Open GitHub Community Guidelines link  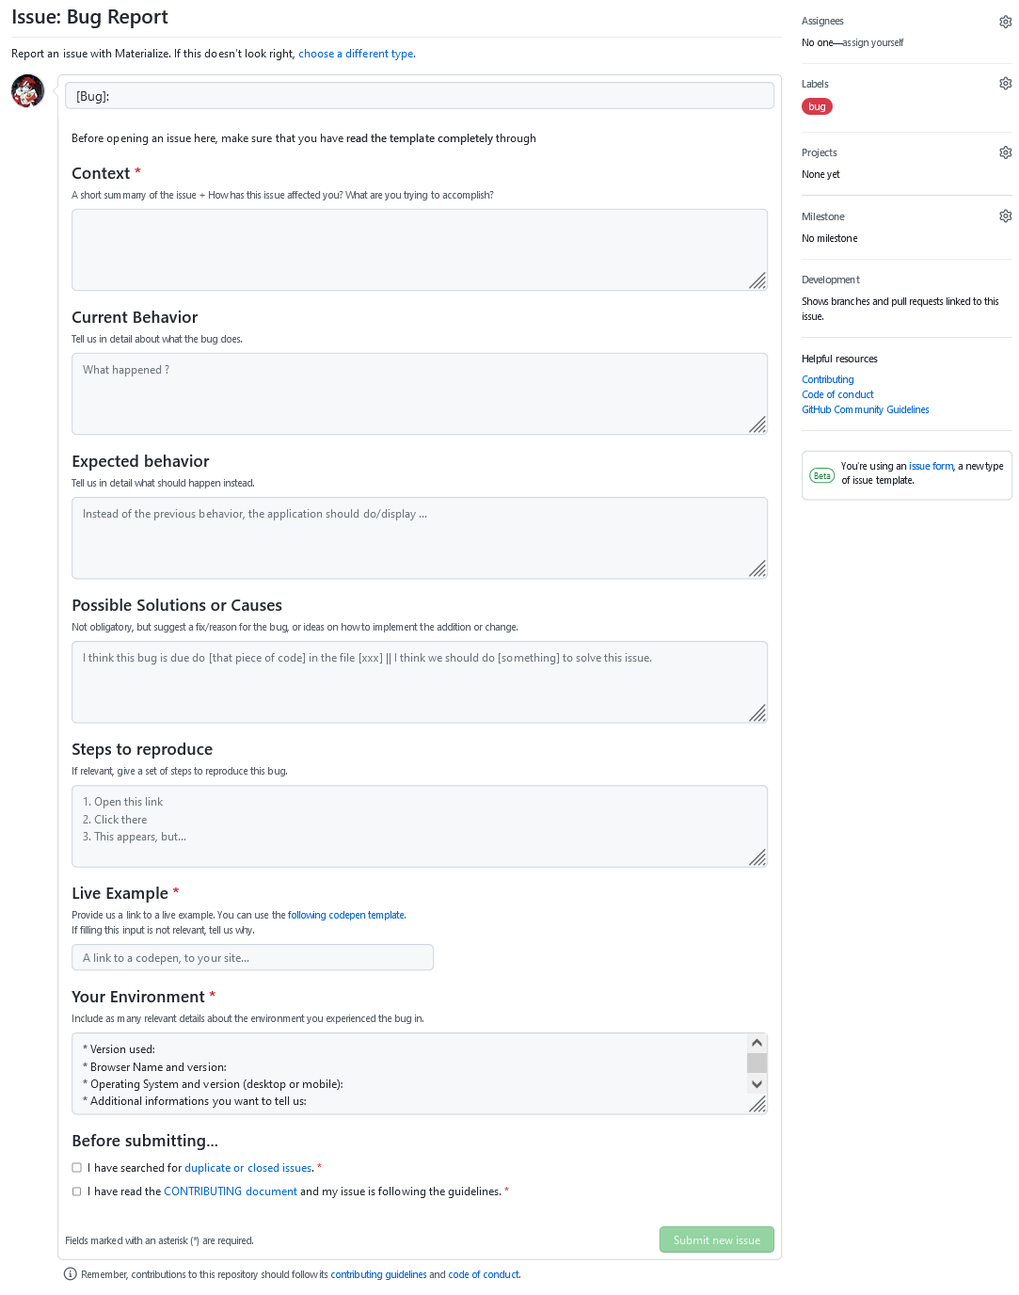[x=866, y=409]
